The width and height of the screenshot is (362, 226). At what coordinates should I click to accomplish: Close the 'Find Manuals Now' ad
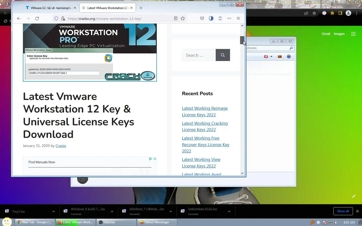pyautogui.click(x=155, y=159)
